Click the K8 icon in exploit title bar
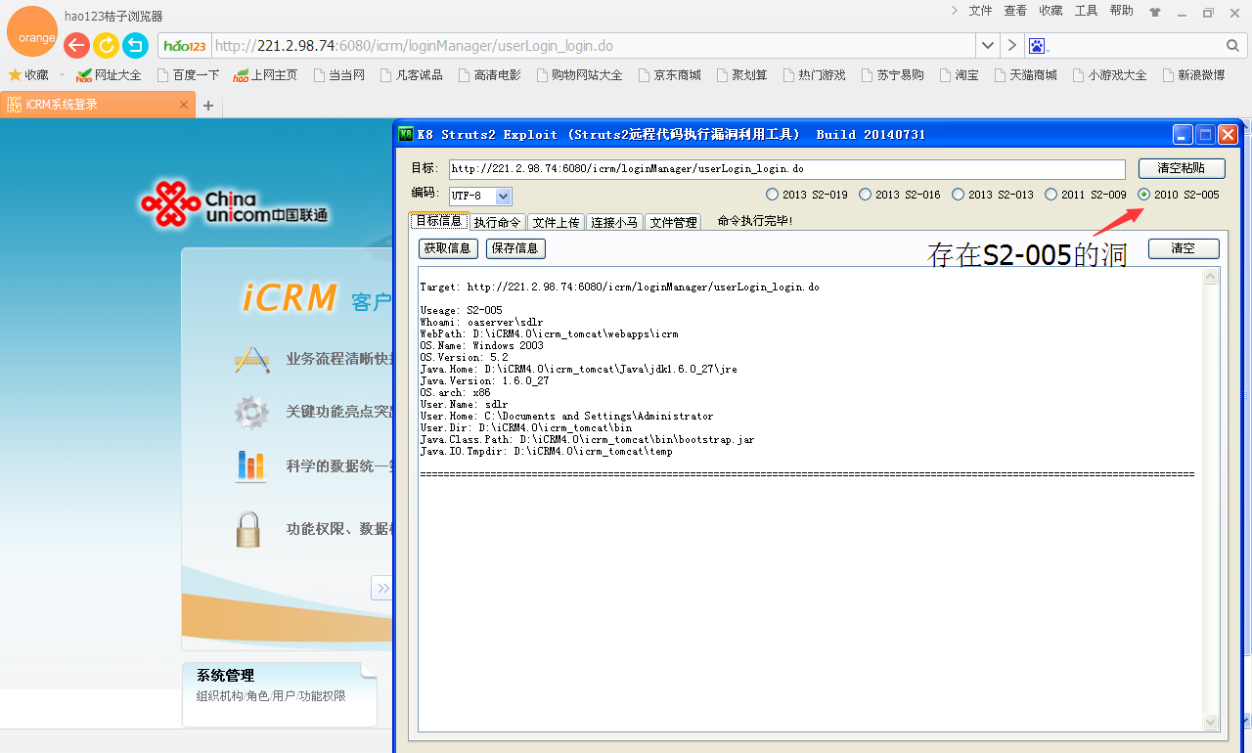The height and width of the screenshot is (753, 1252). (x=406, y=134)
